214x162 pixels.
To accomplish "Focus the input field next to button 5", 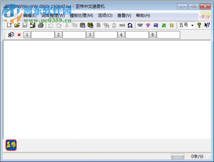I will click(168, 35).
